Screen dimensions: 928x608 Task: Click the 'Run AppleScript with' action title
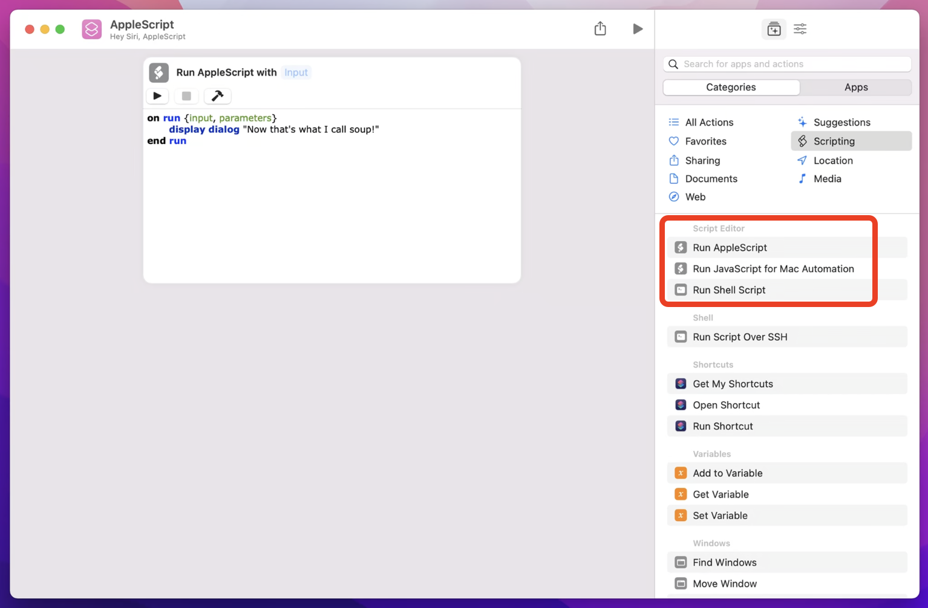(x=226, y=73)
